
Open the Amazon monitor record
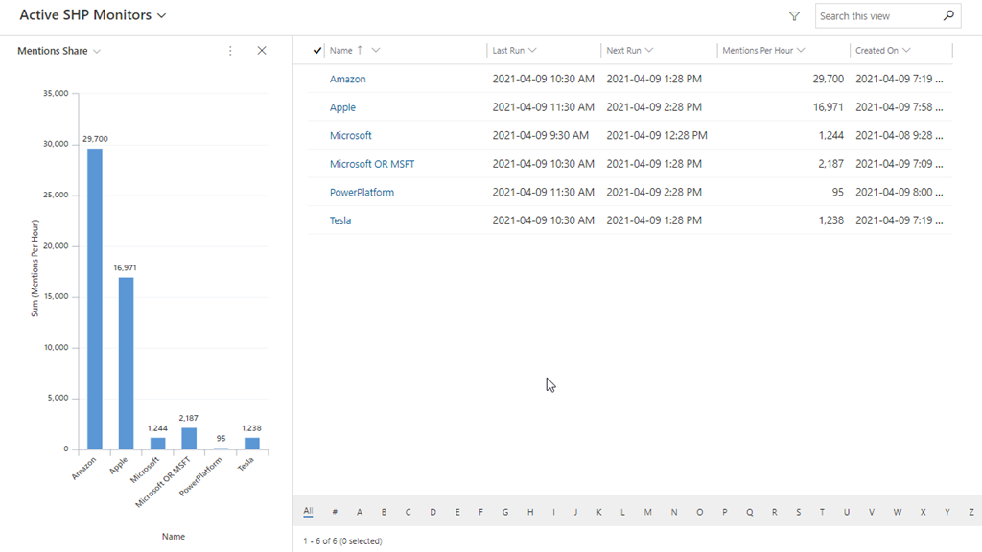[347, 79]
